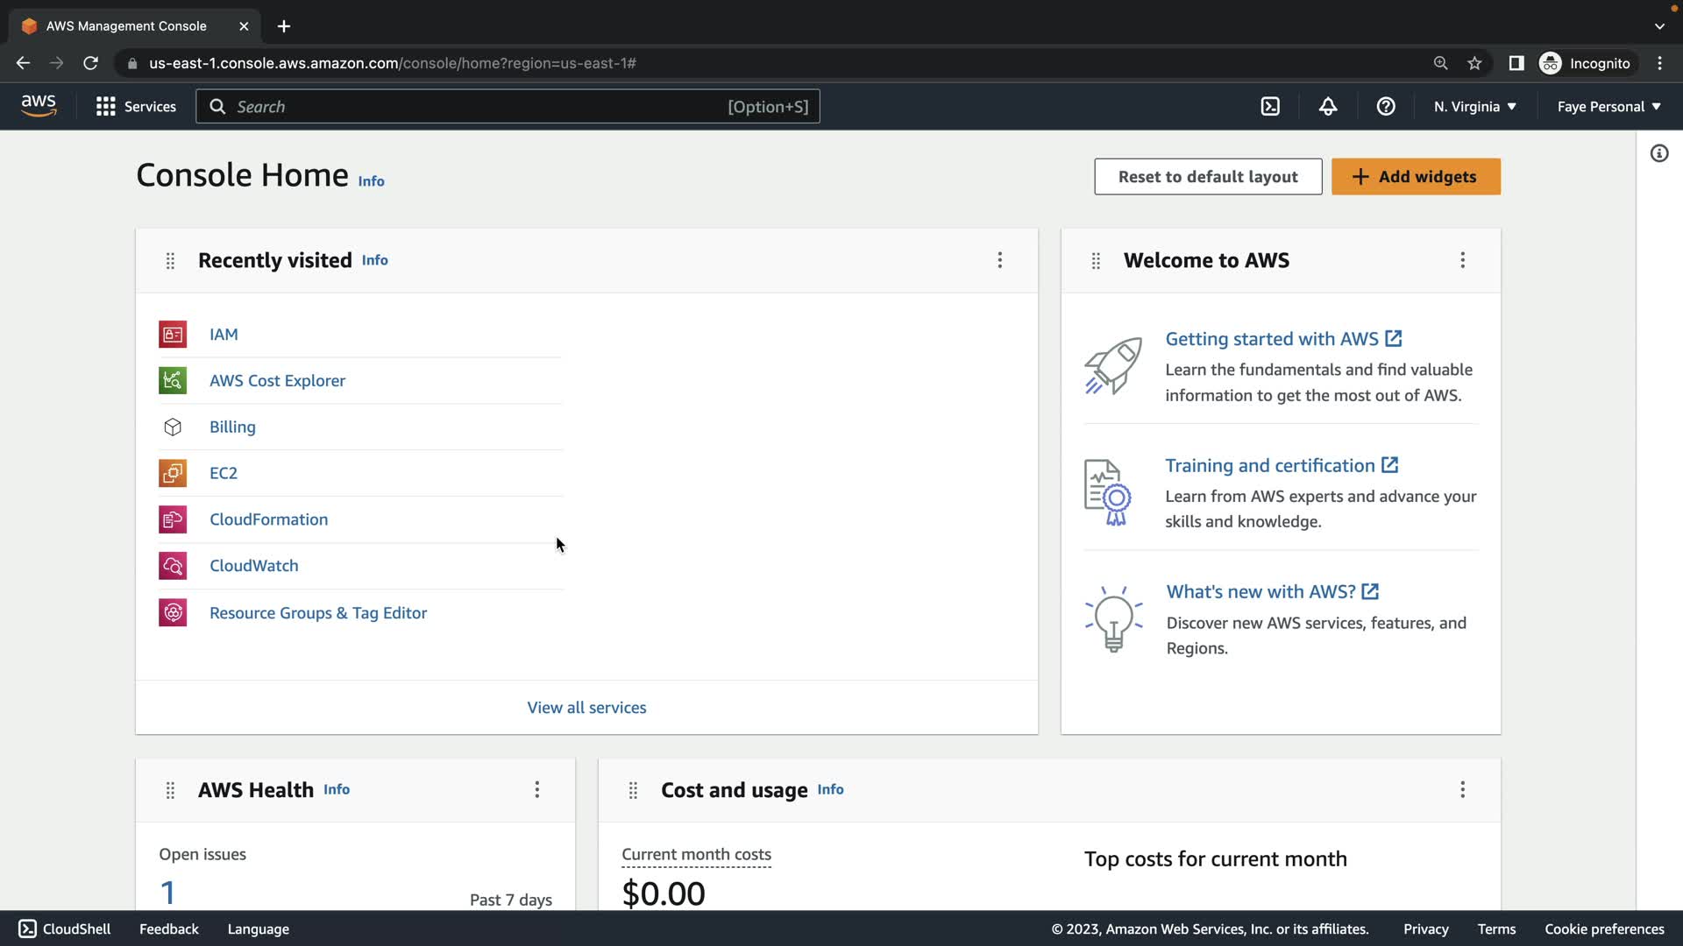Click the CloudWatch service icon

173,566
